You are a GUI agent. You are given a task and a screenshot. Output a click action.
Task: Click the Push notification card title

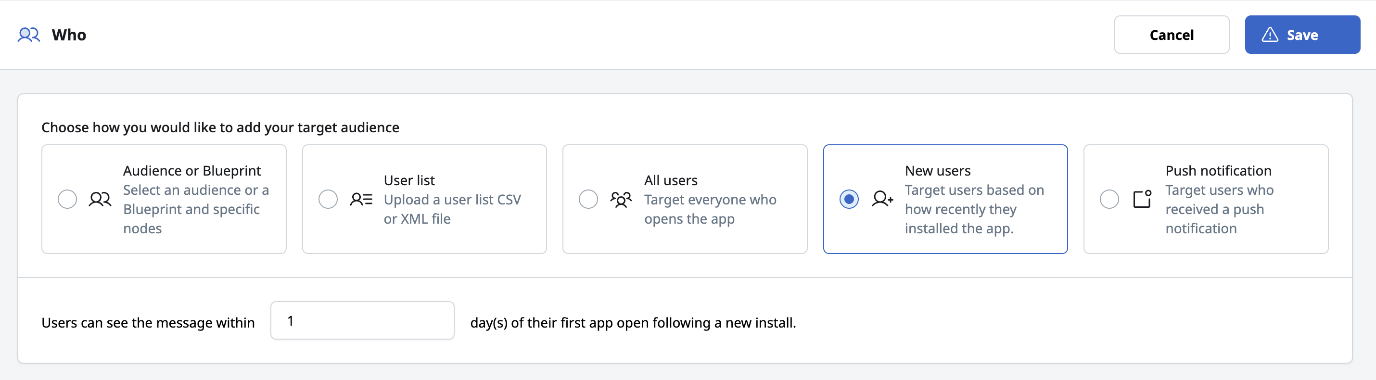pos(1218,171)
